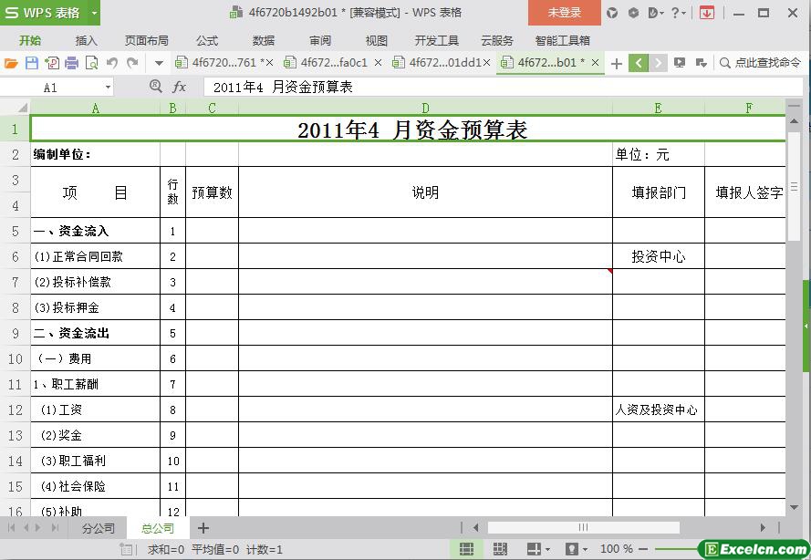Open the 云服务 ribbon tab
811x560 pixels.
tap(496, 40)
